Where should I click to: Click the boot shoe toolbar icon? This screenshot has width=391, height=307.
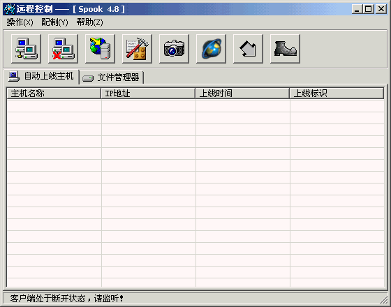click(x=285, y=49)
